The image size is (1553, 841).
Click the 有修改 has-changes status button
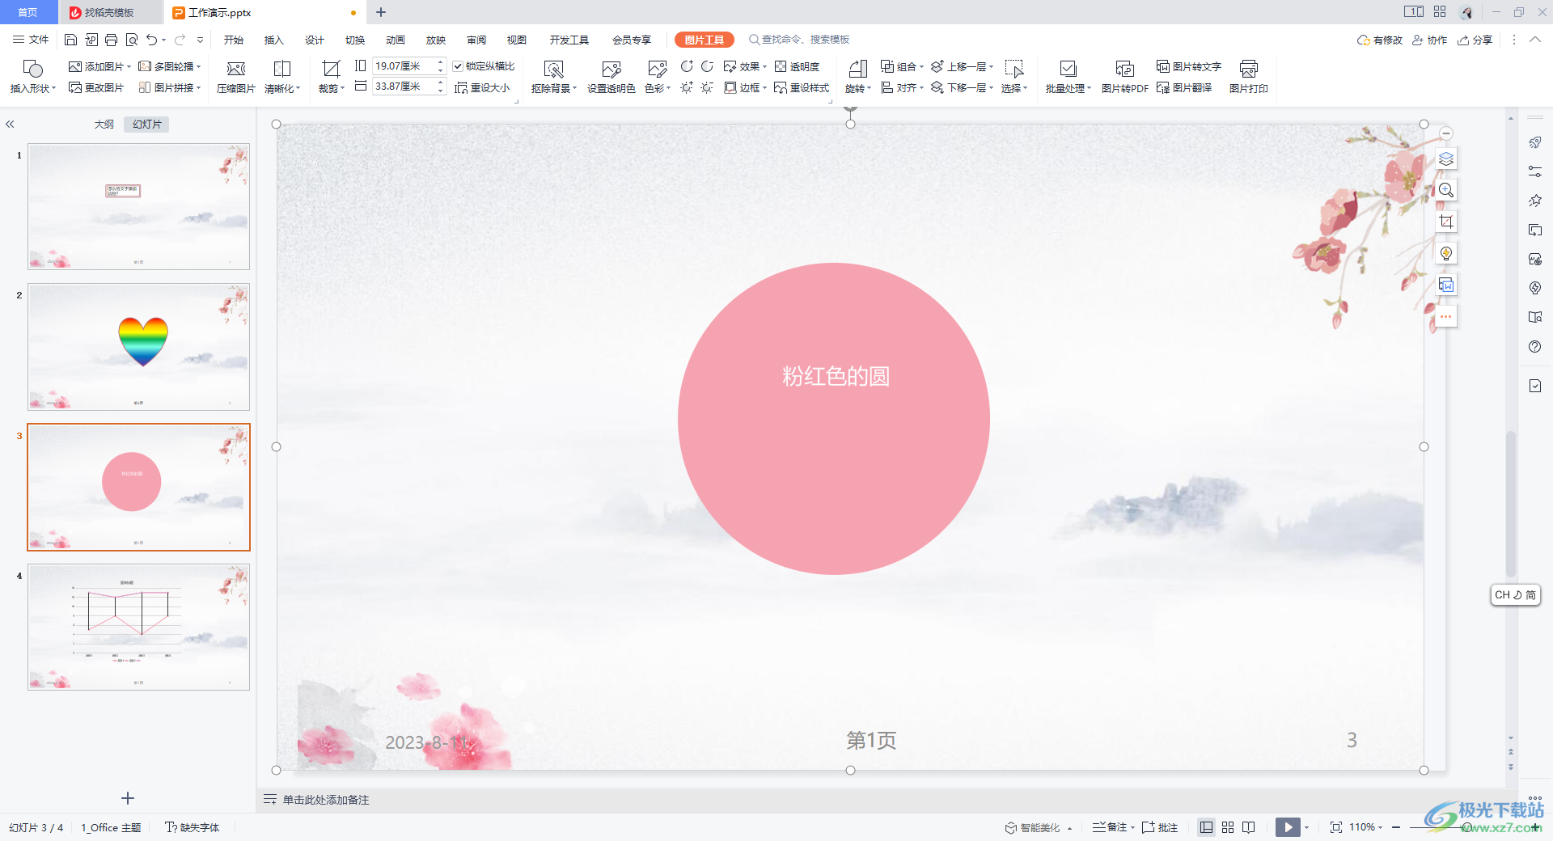1379,40
